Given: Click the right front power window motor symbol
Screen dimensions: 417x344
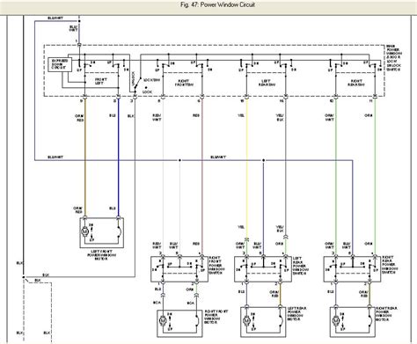Looking at the screenshot, I should coord(162,320).
